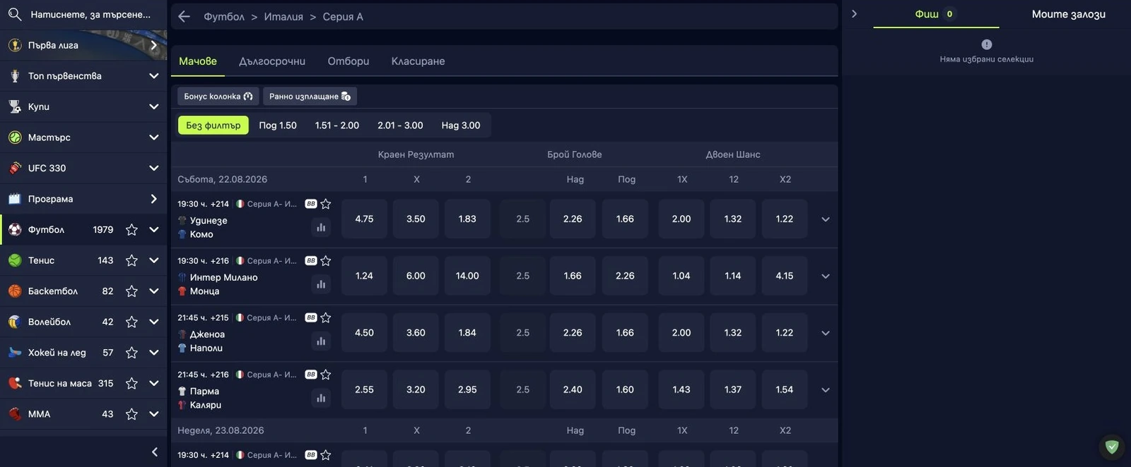Favorite the Удинезе vs Комо match star
This screenshot has width=1131, height=467.
[x=326, y=204]
